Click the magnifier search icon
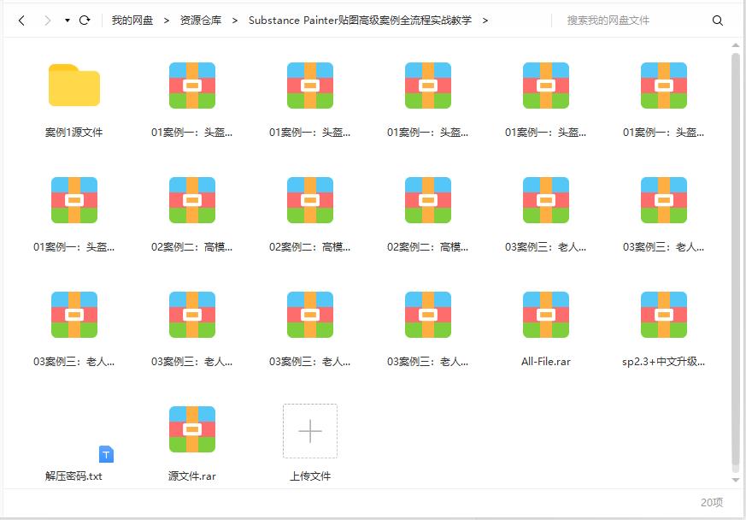746x520 pixels. (718, 21)
